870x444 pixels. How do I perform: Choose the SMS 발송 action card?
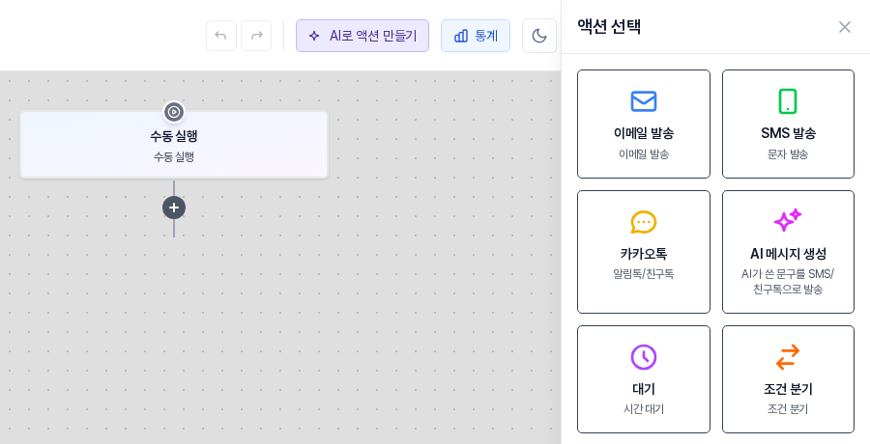point(788,125)
